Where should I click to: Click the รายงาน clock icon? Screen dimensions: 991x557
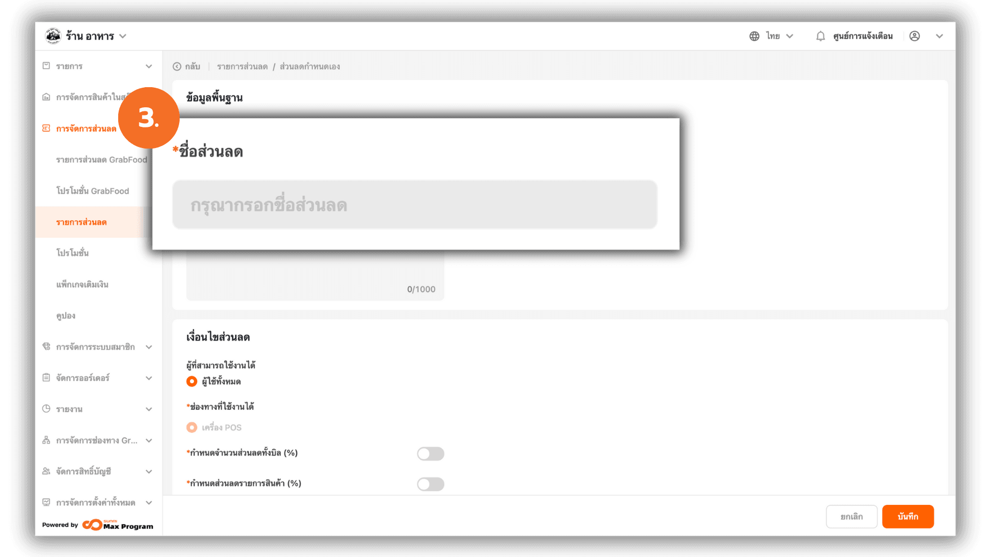point(46,409)
